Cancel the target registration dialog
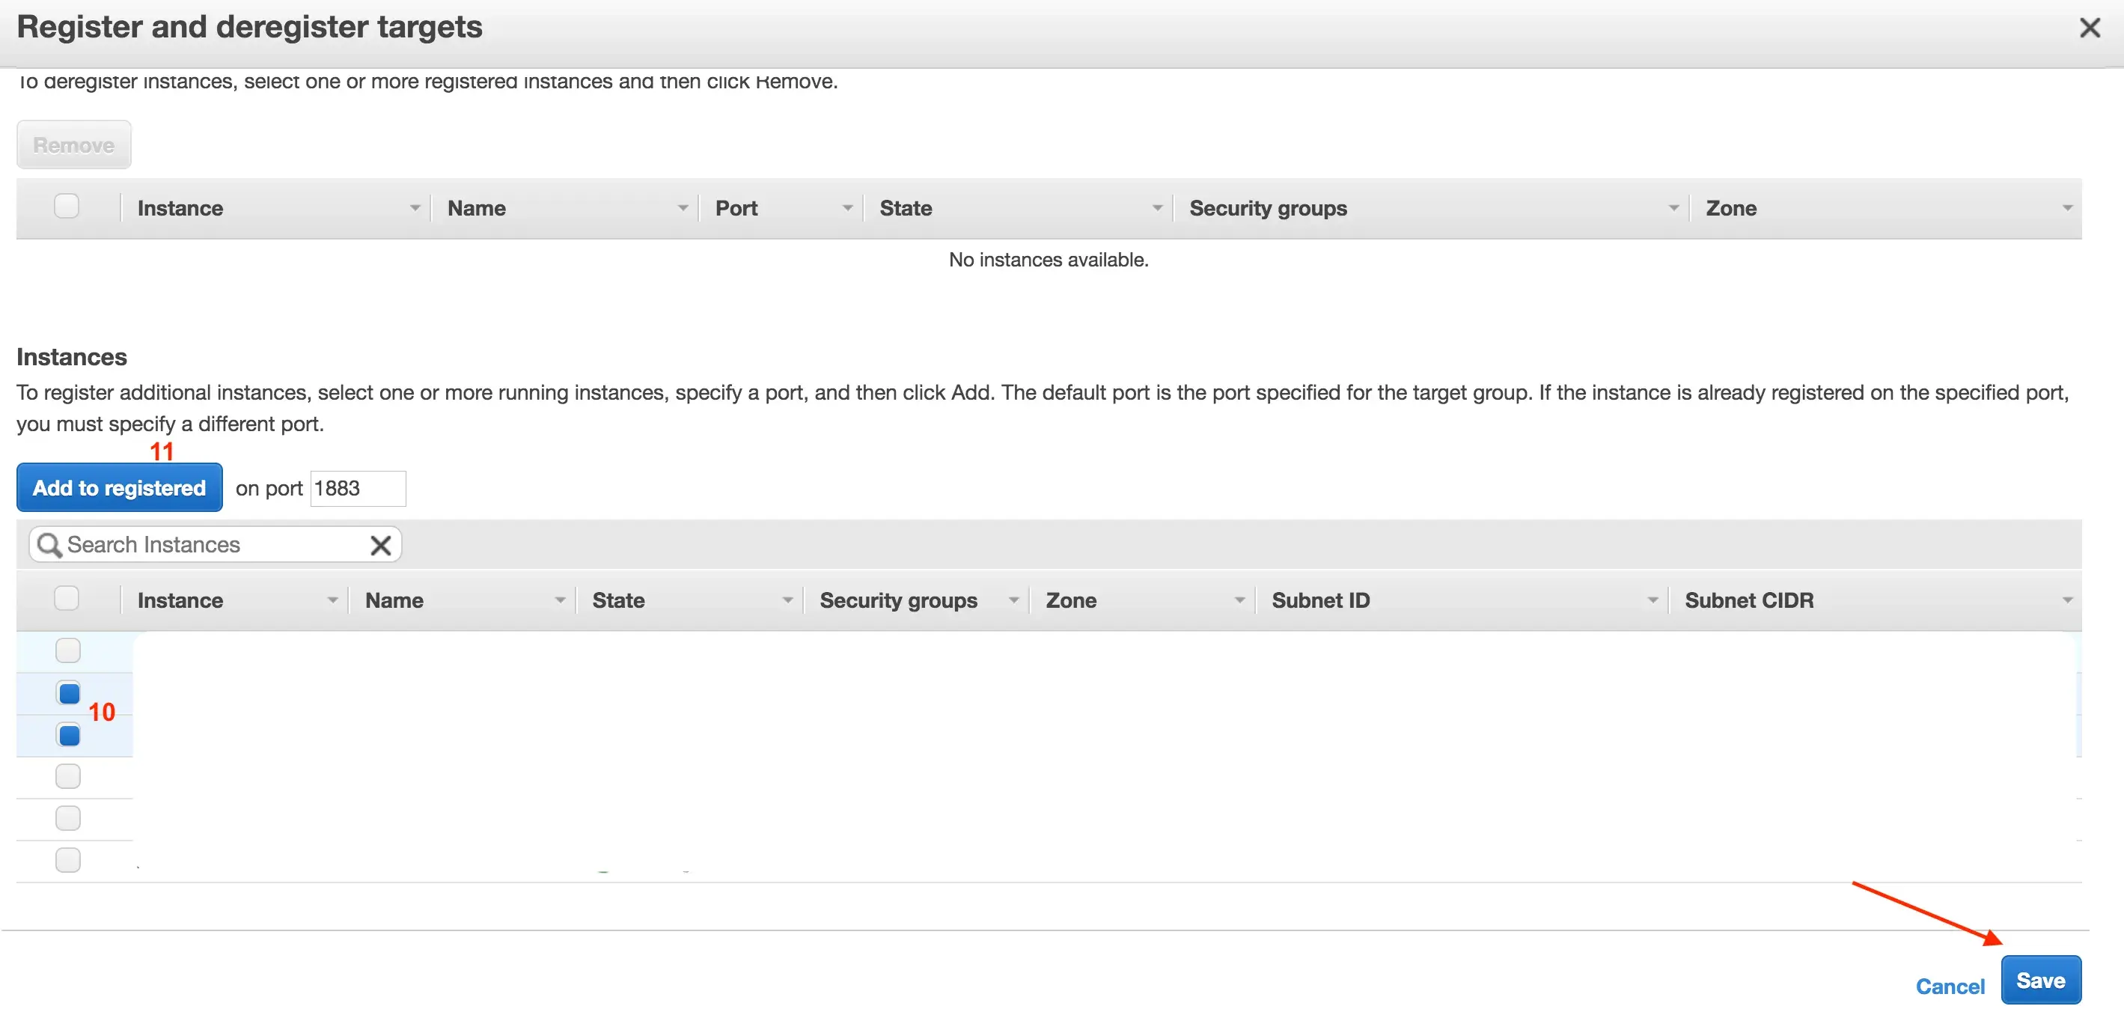This screenshot has width=2124, height=1015. click(x=1950, y=986)
